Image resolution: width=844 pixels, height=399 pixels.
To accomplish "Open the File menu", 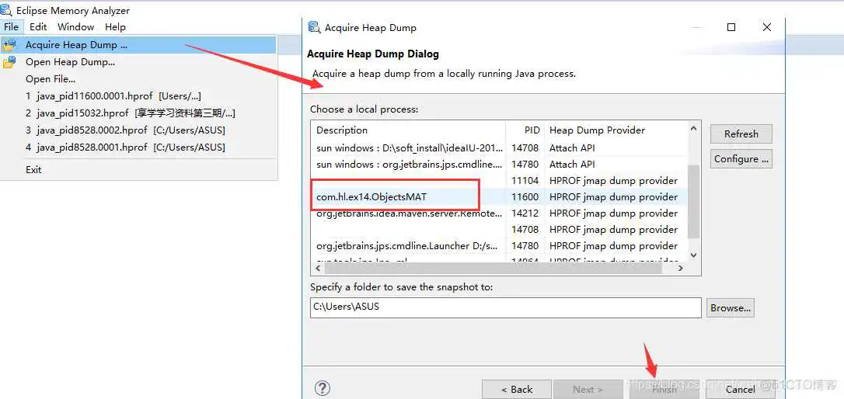I will (x=11, y=26).
